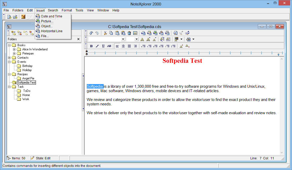
Task: Toggle Italic formatting
Action: [97, 46]
